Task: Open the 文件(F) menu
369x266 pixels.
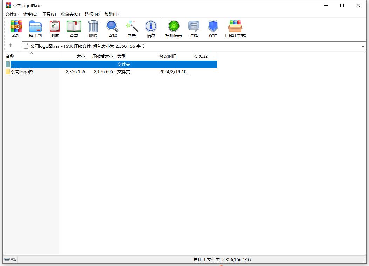Action: [x=12, y=14]
